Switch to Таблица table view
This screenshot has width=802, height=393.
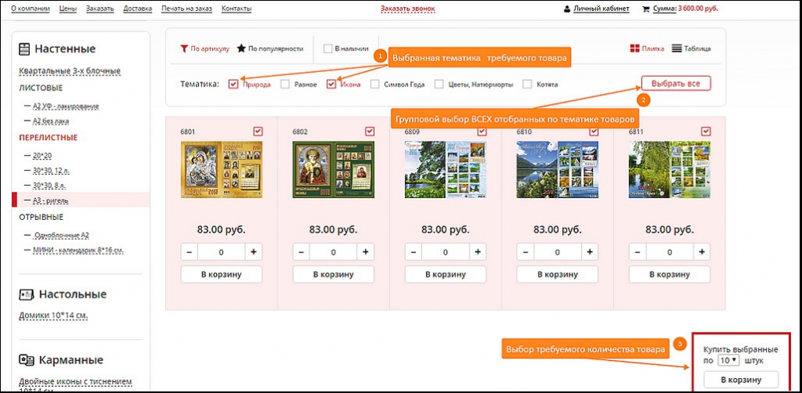click(677, 49)
